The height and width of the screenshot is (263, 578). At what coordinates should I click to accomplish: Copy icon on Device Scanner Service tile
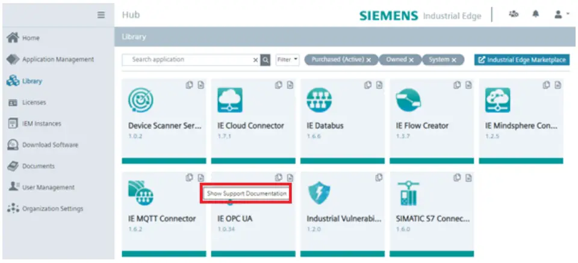[189, 85]
